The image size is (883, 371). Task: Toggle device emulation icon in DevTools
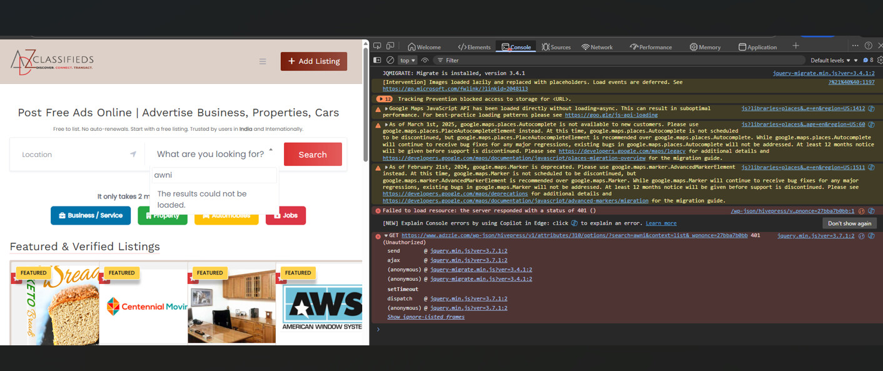390,46
